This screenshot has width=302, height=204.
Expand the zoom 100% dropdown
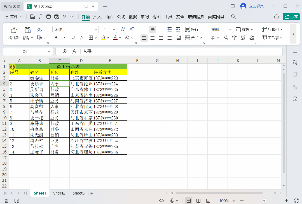pos(234,201)
